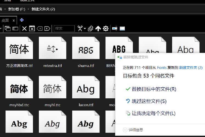Image resolution: width=205 pixels, height=137 pixels.
Task: Click the 搜索 search field
Action: (64, 28)
